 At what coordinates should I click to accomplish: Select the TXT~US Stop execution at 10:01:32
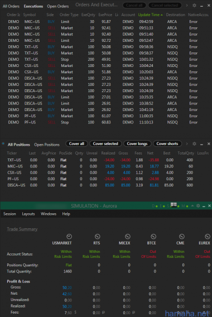pyautogui.click(x=106, y=59)
